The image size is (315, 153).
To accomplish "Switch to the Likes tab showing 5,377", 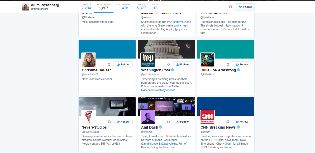I will pos(141,7).
